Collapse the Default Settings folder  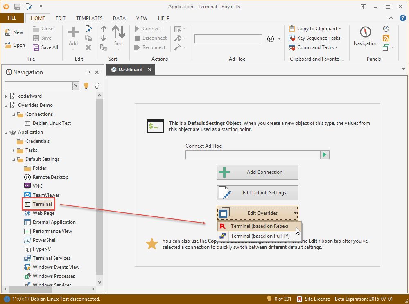point(13,159)
